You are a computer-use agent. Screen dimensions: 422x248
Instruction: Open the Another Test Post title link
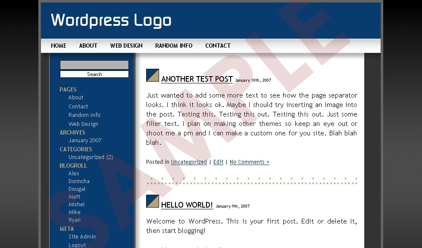pos(197,79)
